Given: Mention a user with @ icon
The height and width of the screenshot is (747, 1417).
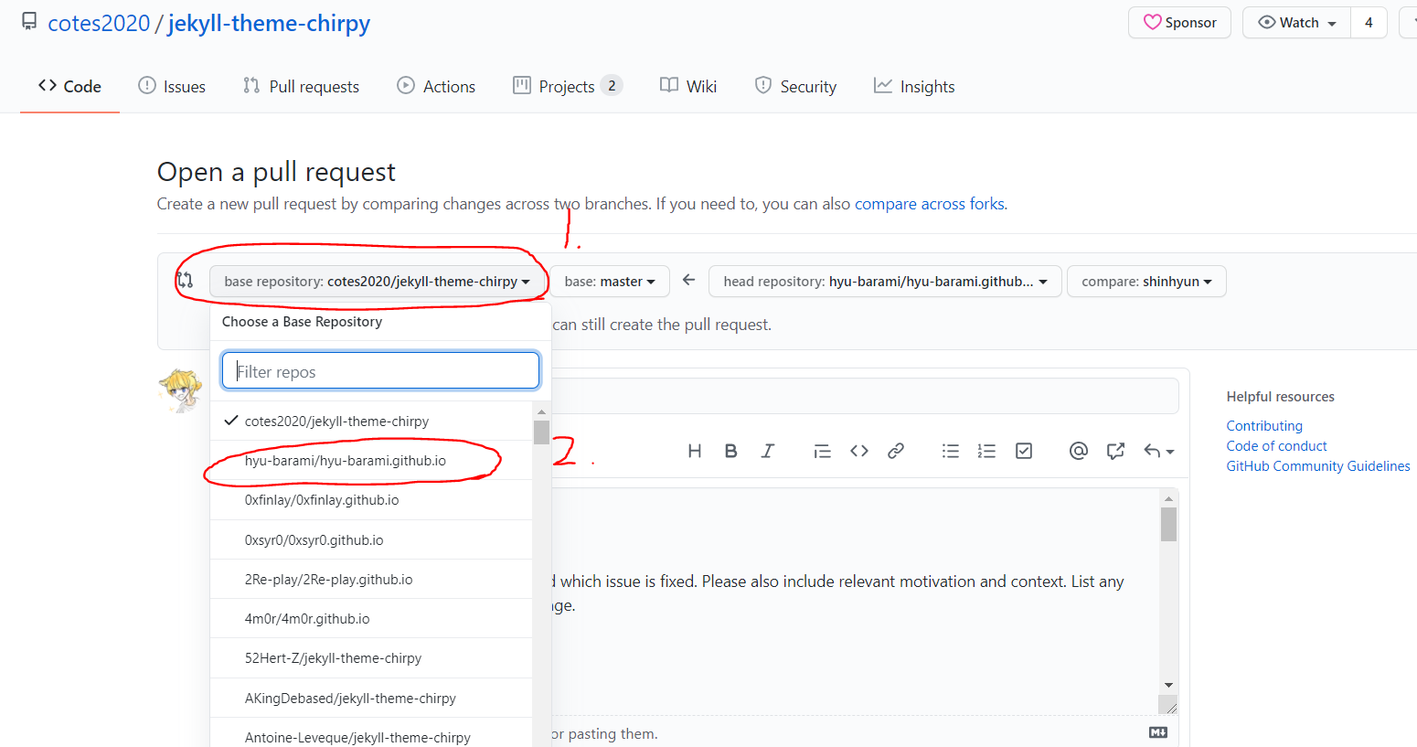Looking at the screenshot, I should point(1079,451).
